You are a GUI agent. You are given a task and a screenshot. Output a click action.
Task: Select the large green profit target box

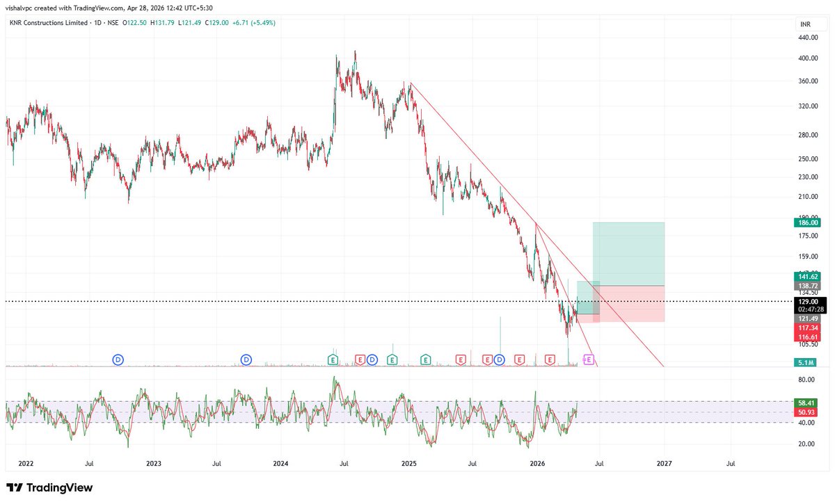pyautogui.click(x=628, y=254)
